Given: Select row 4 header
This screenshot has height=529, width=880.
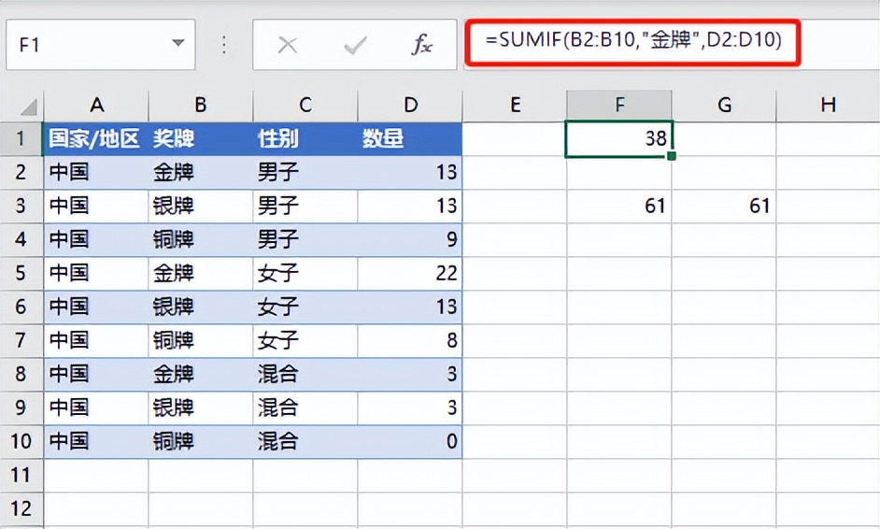Looking at the screenshot, I should pyautogui.click(x=21, y=240).
